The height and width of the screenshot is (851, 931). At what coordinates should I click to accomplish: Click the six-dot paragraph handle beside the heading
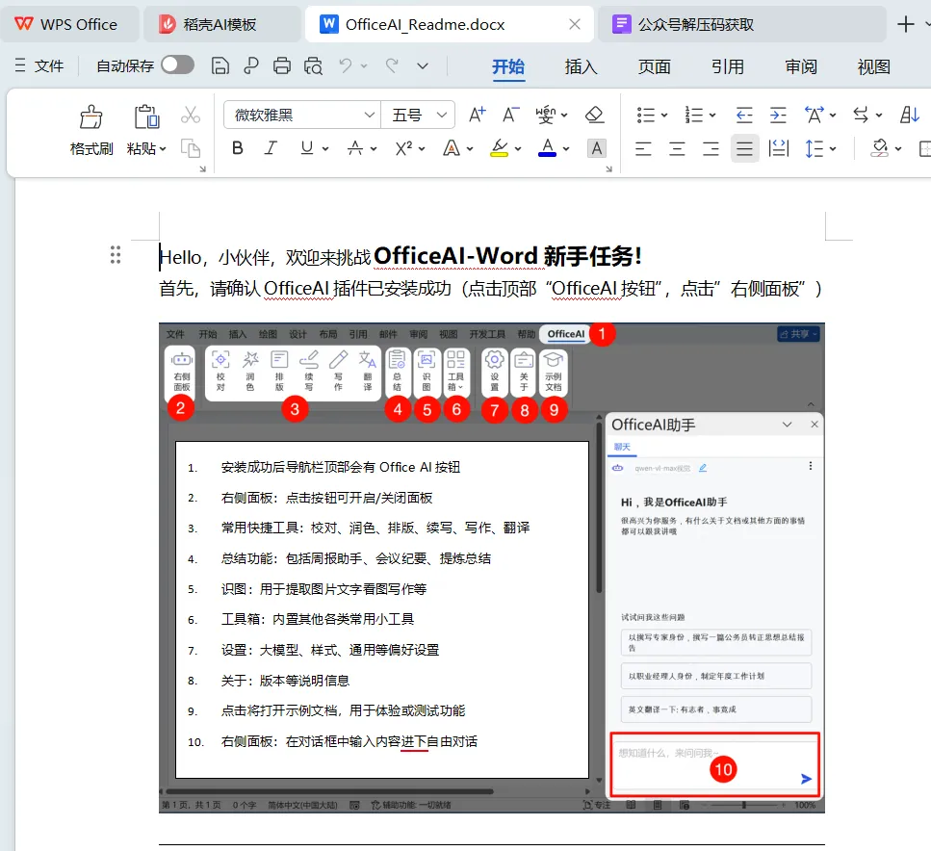pyautogui.click(x=116, y=255)
